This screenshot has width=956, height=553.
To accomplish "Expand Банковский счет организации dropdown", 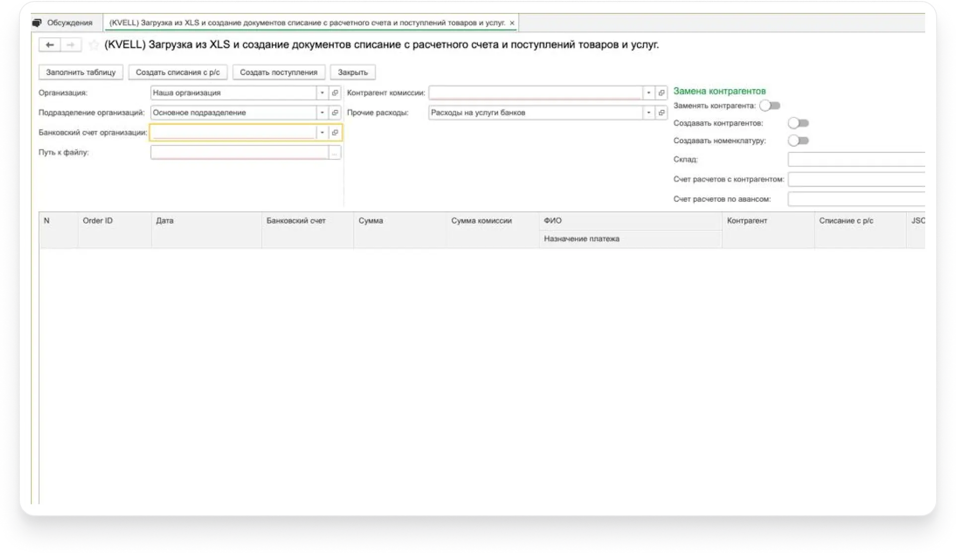I will (x=322, y=133).
